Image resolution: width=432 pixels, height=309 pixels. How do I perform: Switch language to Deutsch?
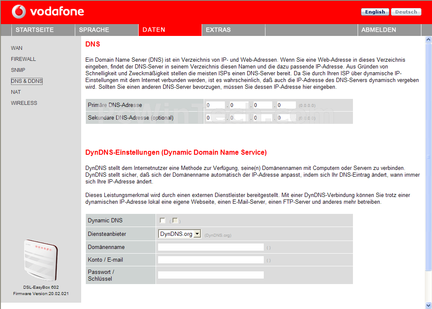click(406, 12)
